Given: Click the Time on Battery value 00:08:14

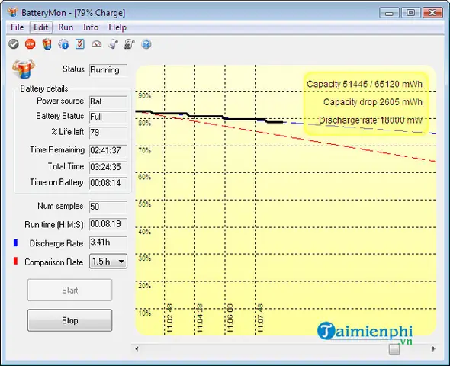Looking at the screenshot, I should [108, 183].
